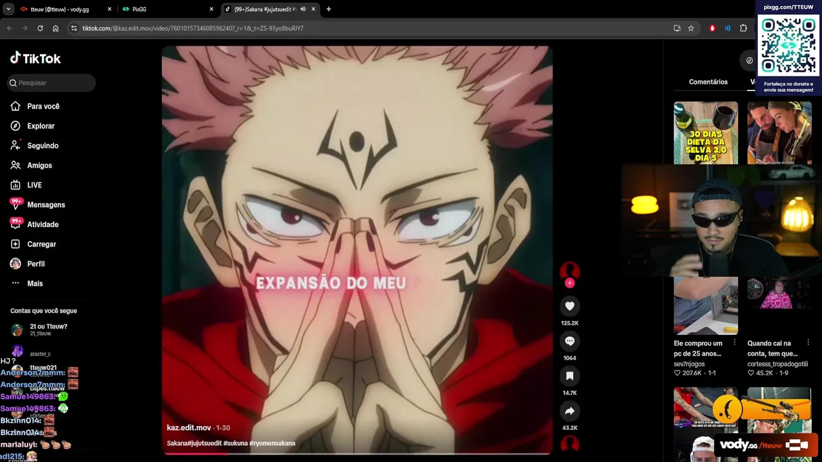Image resolution: width=822 pixels, height=462 pixels.
Task: Click the tiktok.com URL in address bar
Action: point(193,28)
